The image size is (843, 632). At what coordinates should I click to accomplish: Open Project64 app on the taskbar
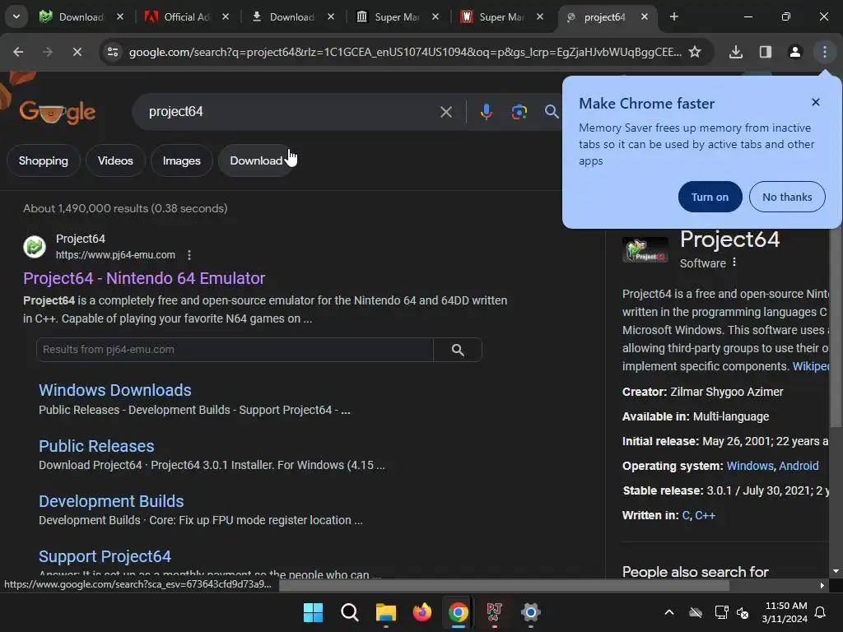[494, 612]
